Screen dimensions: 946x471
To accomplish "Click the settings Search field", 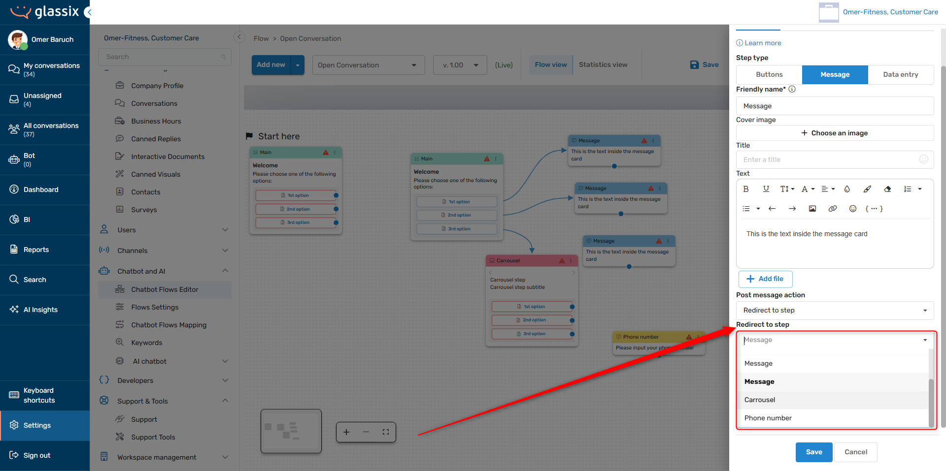I will [x=165, y=57].
